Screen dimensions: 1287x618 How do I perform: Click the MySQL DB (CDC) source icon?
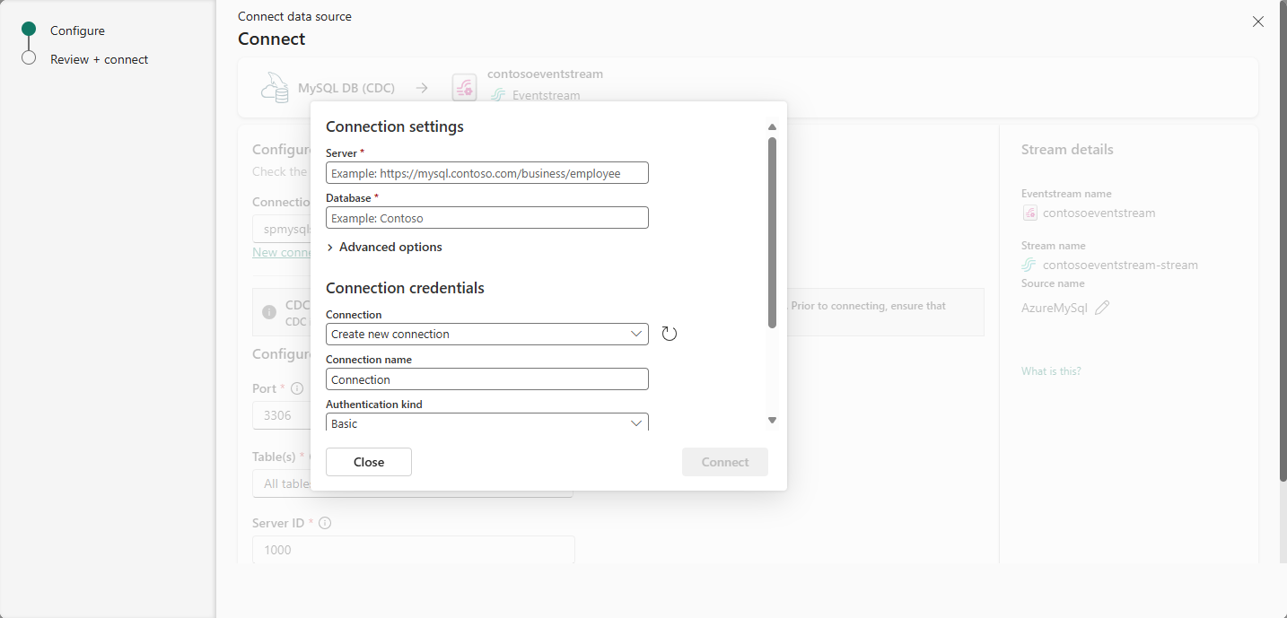274,88
